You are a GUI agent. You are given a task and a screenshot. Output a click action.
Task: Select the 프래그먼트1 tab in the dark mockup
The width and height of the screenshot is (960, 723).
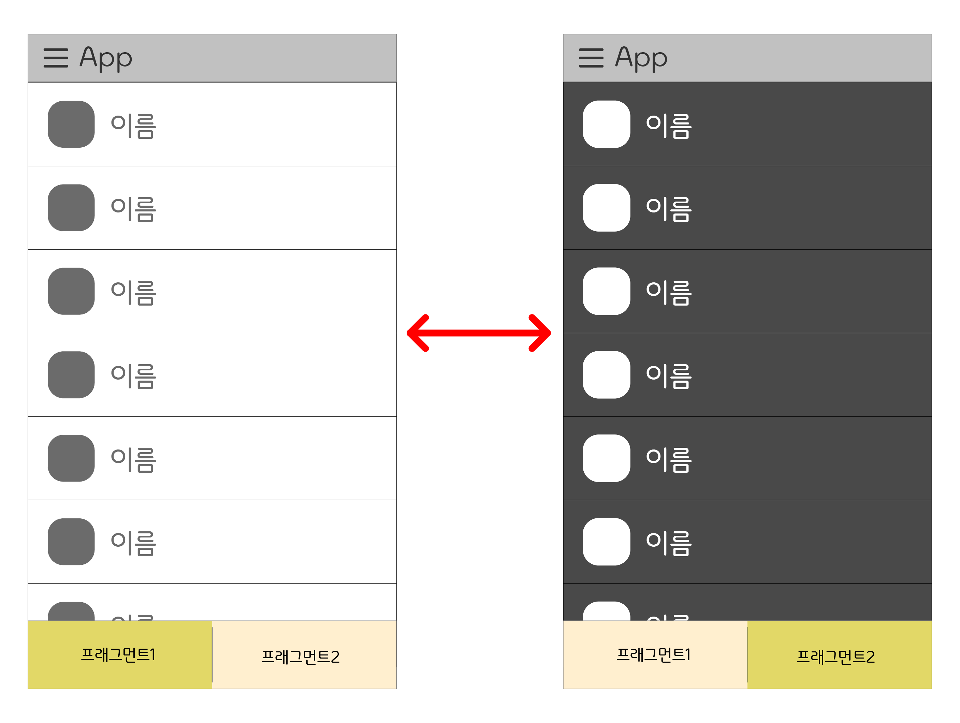(655, 654)
